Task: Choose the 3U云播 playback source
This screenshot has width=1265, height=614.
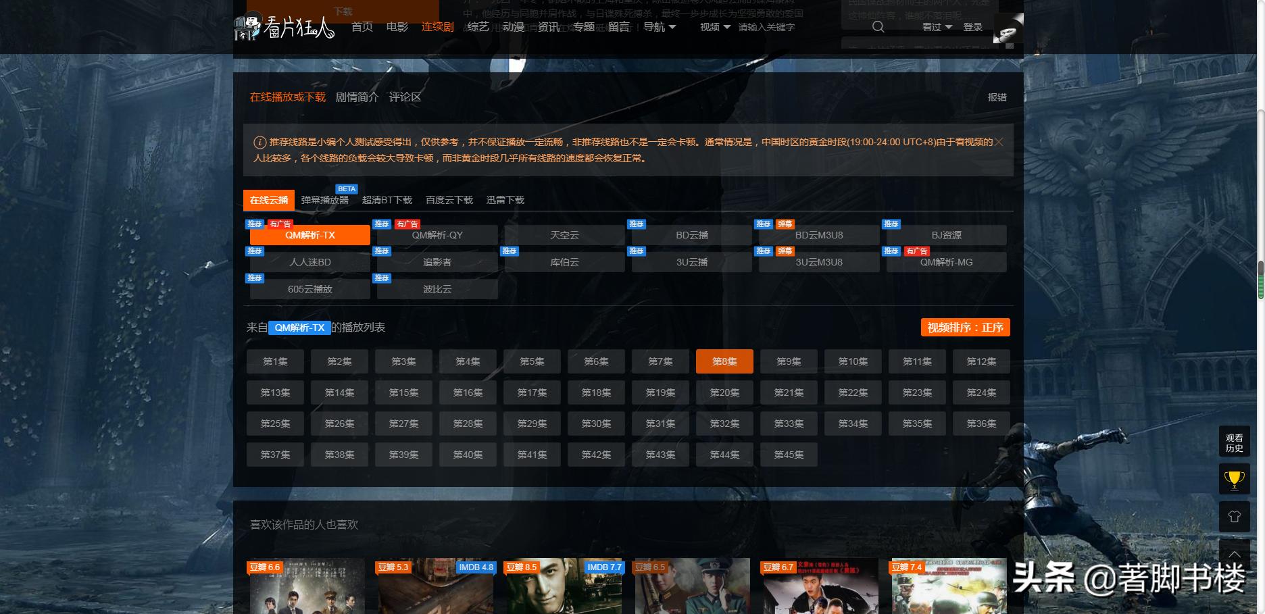Action: [x=692, y=262]
